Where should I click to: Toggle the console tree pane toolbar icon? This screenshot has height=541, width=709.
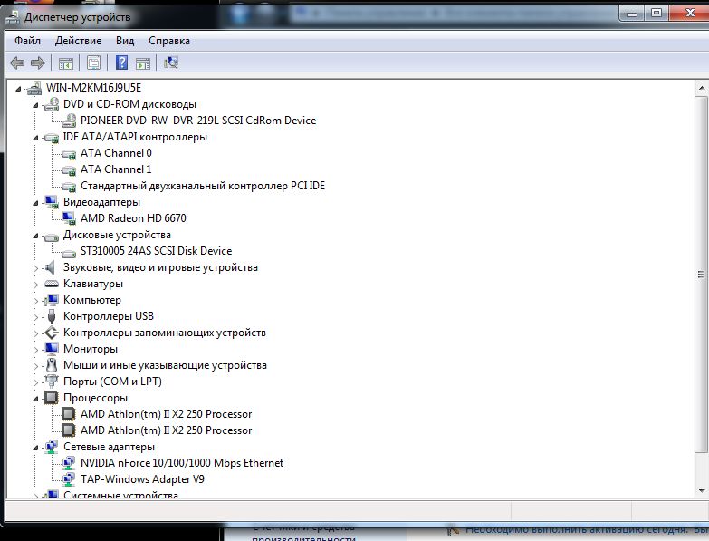(65, 63)
